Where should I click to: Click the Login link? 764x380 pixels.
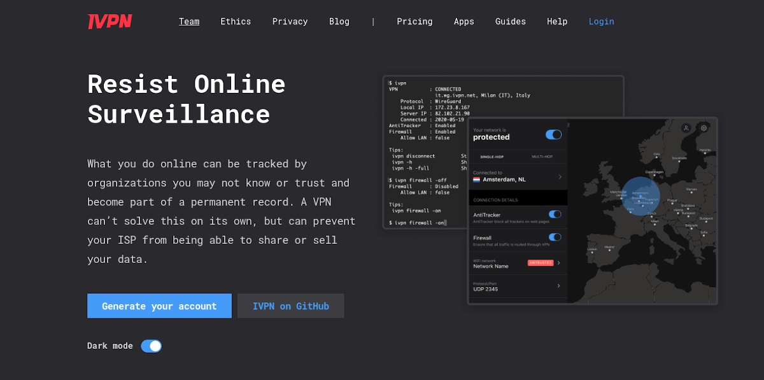(602, 22)
